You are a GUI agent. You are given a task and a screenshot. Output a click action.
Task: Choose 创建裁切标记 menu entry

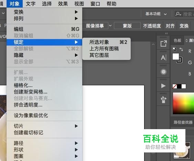point(44,133)
